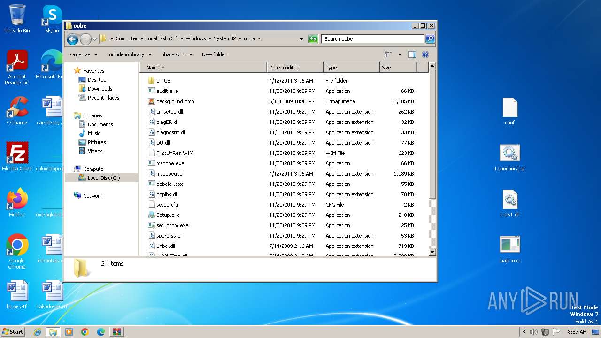Sort by Date modified column header
601x338 pixels.
[295, 68]
